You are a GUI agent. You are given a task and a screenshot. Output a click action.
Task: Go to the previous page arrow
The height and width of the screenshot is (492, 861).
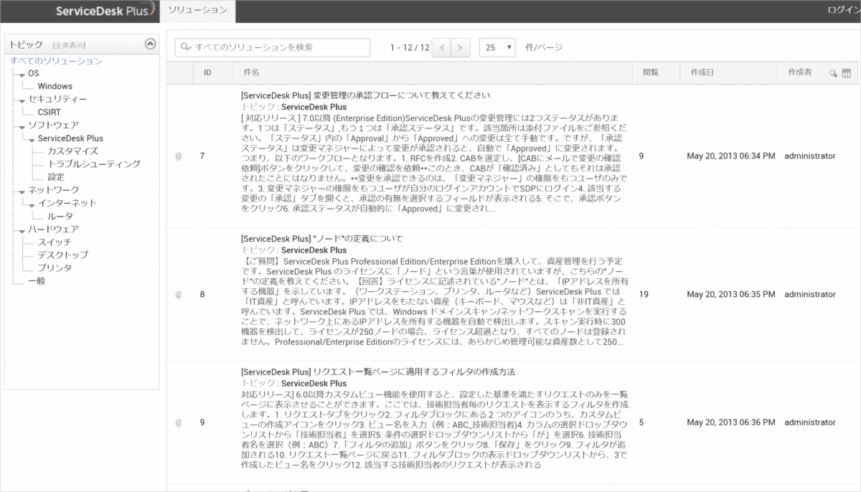tap(442, 48)
